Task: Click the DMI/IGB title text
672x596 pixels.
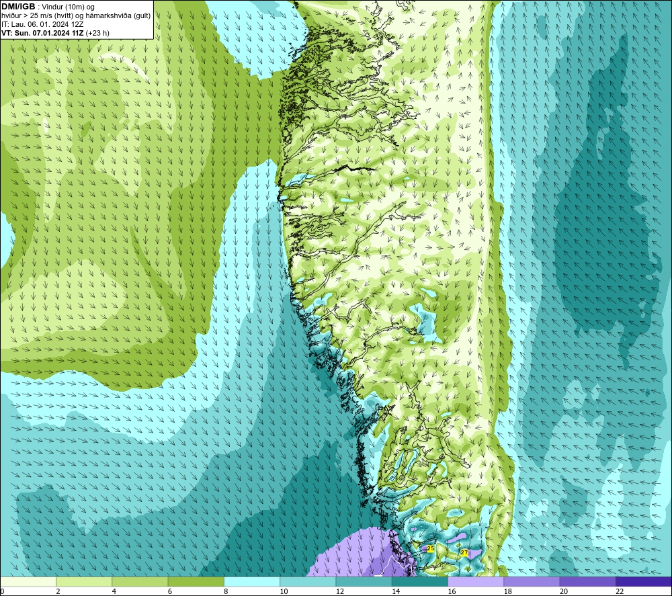Action: pyautogui.click(x=18, y=7)
